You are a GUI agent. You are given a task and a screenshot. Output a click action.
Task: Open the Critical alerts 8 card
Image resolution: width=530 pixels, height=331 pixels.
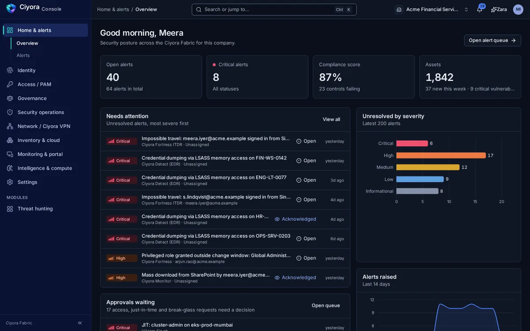pos(257,77)
